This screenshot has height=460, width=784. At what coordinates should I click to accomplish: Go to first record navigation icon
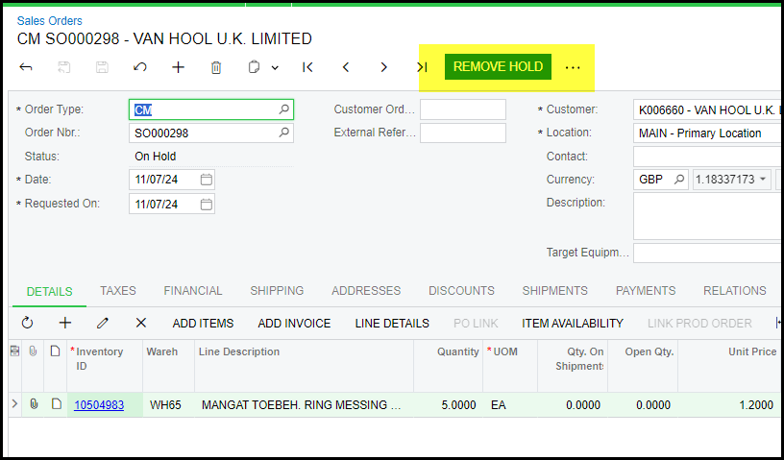coord(307,67)
